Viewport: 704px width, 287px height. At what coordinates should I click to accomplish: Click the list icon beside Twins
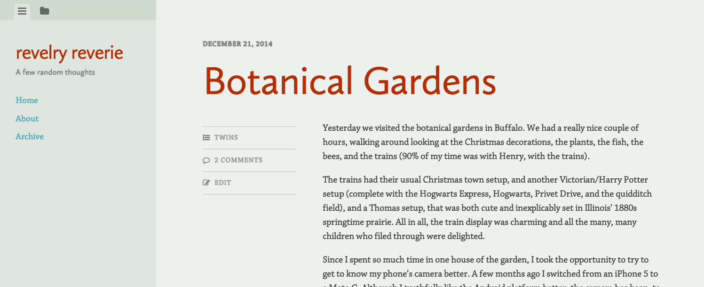point(206,137)
